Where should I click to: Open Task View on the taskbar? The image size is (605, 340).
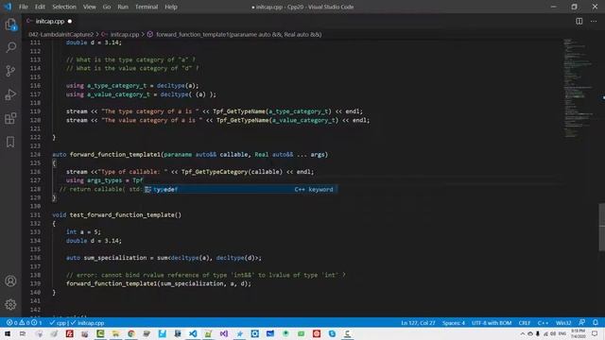[x=23, y=333]
